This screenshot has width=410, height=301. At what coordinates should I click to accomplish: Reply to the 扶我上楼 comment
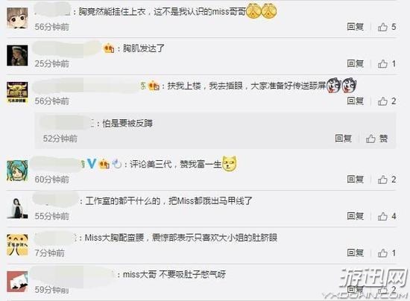tap(355, 101)
